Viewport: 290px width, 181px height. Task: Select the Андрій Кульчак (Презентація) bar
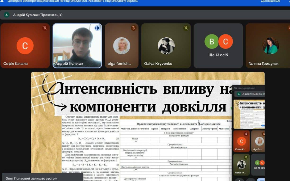(145, 15)
